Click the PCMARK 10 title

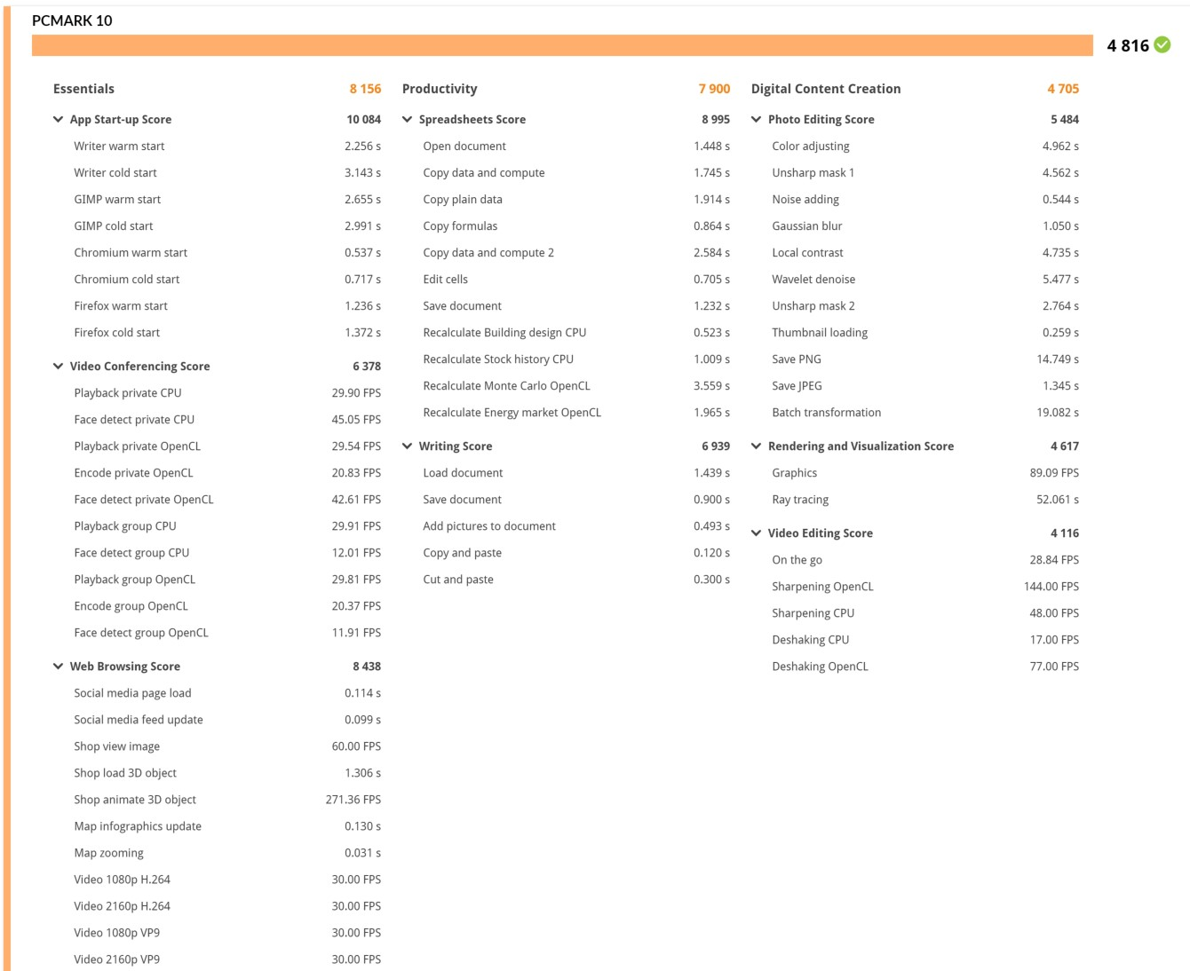point(72,20)
